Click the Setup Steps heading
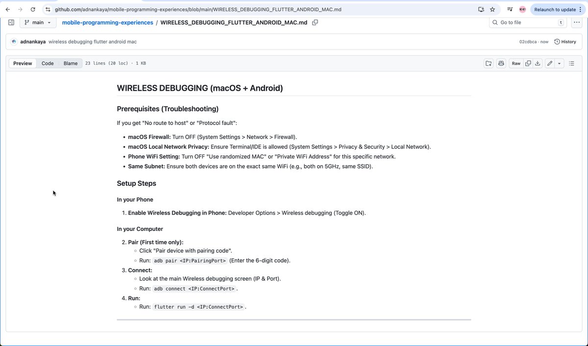 point(137,183)
